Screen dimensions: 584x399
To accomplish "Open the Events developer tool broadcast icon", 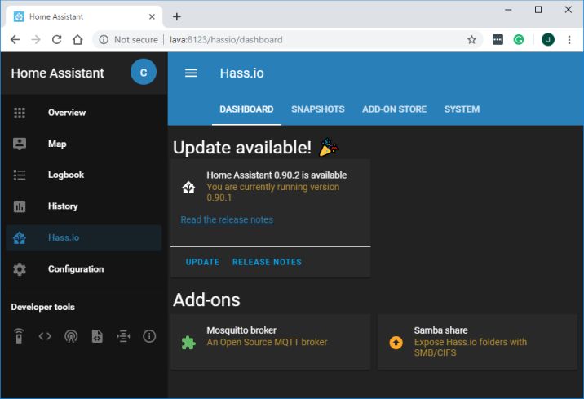I will [x=71, y=336].
